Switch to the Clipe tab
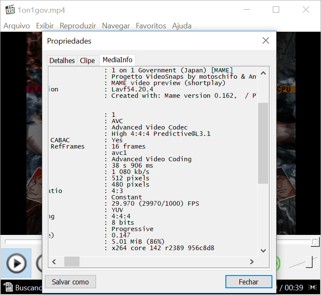 [88, 61]
